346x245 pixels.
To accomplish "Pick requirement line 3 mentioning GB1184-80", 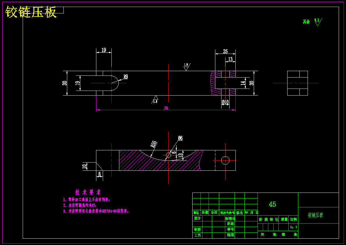I will pyautogui.click(x=96, y=211).
